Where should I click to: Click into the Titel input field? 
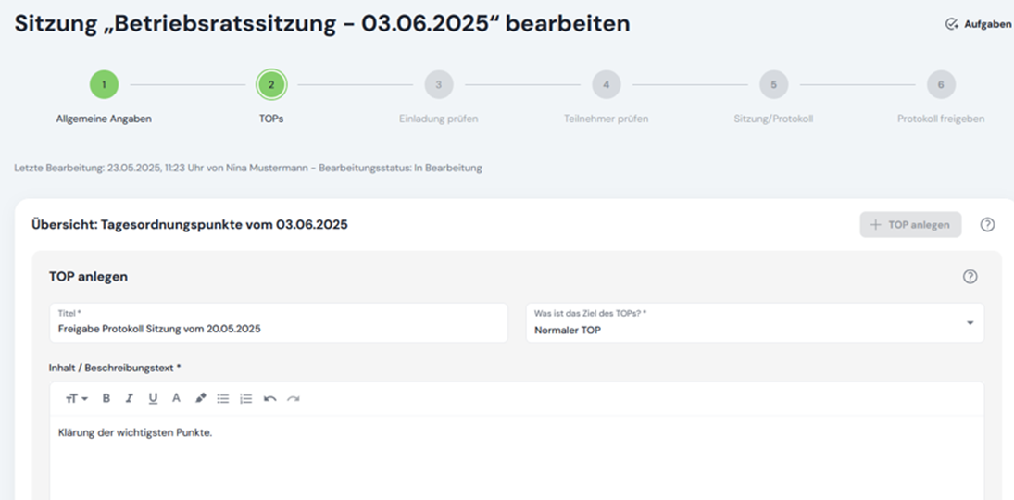278,329
